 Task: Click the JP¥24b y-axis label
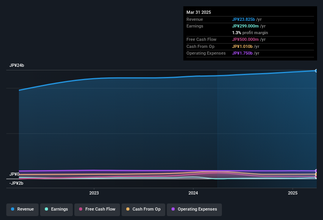tap(17, 65)
